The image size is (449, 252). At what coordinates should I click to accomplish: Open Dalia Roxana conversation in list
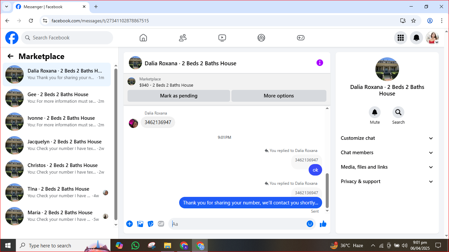[57, 74]
